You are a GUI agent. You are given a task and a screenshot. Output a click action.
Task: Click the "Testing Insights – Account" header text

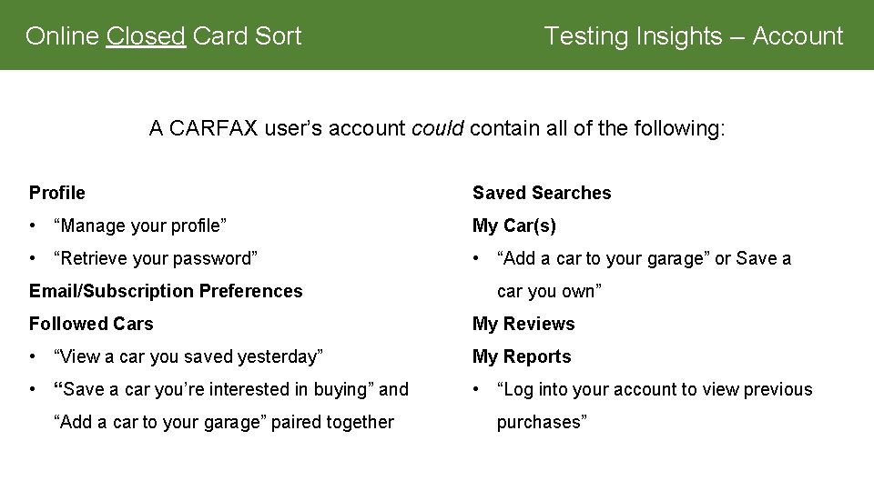tap(693, 36)
